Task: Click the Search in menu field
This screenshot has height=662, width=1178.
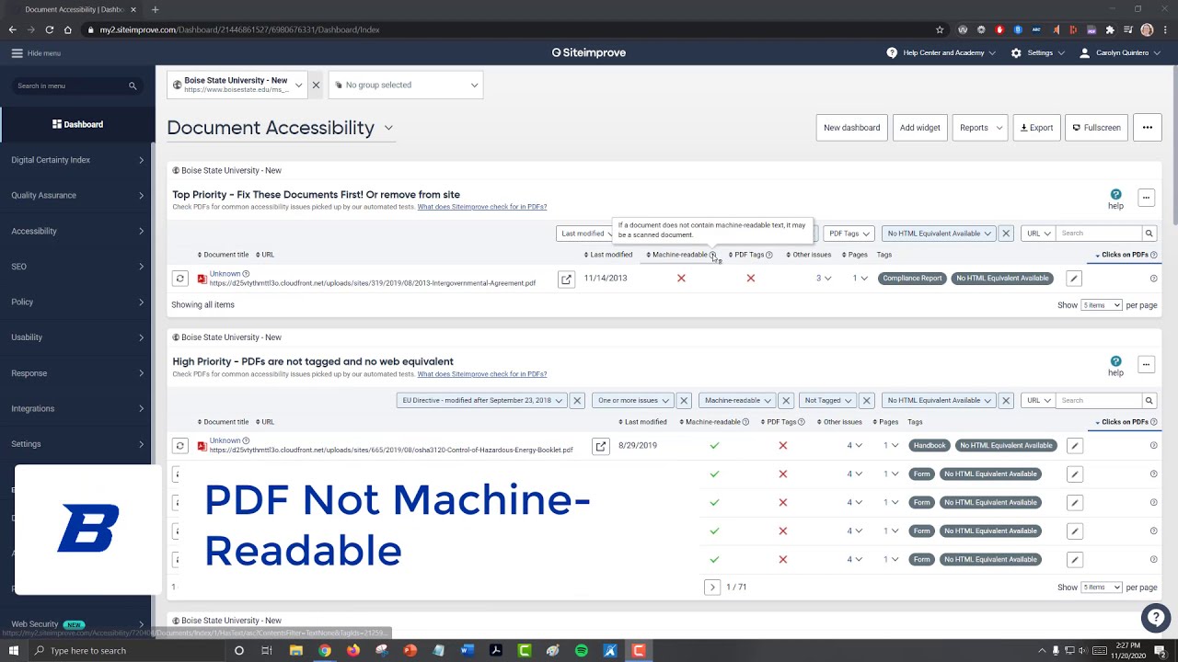Action: [x=69, y=86]
